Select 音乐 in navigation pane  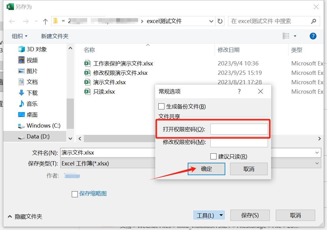pyautogui.click(x=28, y=104)
